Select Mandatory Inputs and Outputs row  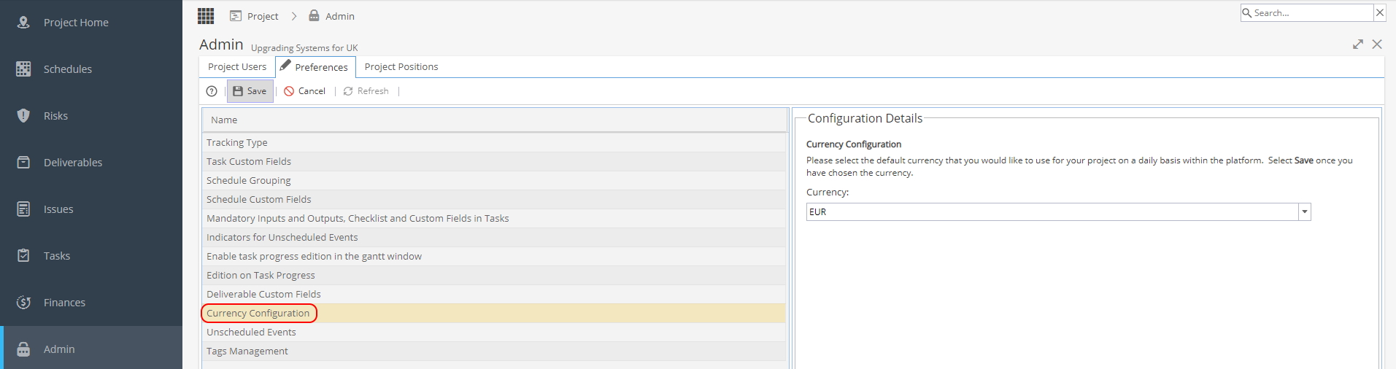click(494, 218)
